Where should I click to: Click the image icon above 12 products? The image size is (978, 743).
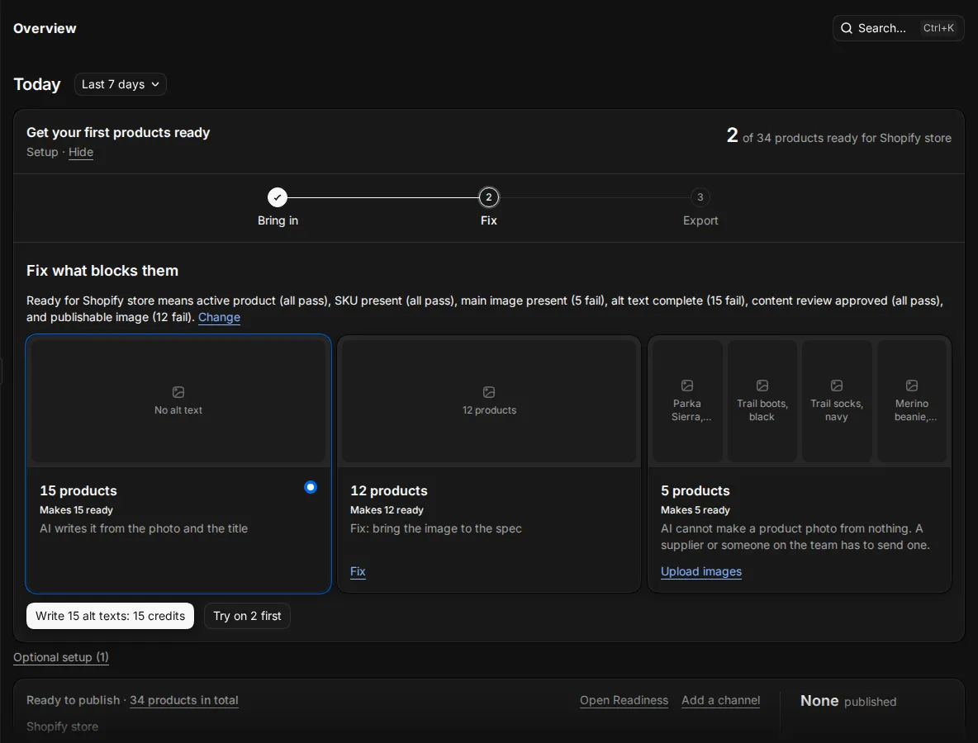click(x=489, y=392)
